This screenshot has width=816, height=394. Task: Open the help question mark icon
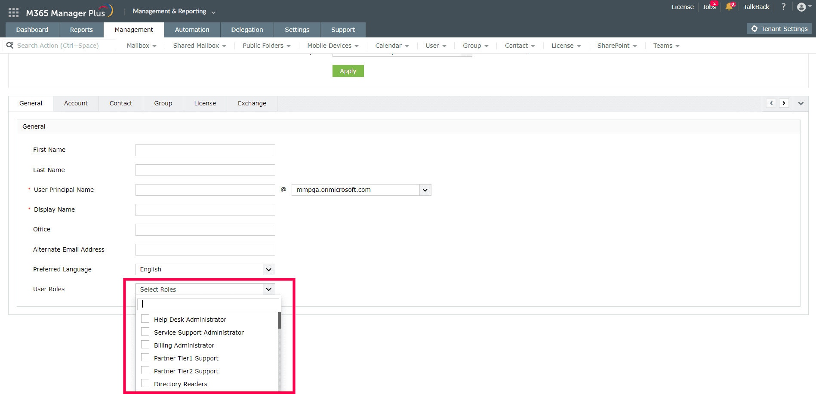point(783,6)
